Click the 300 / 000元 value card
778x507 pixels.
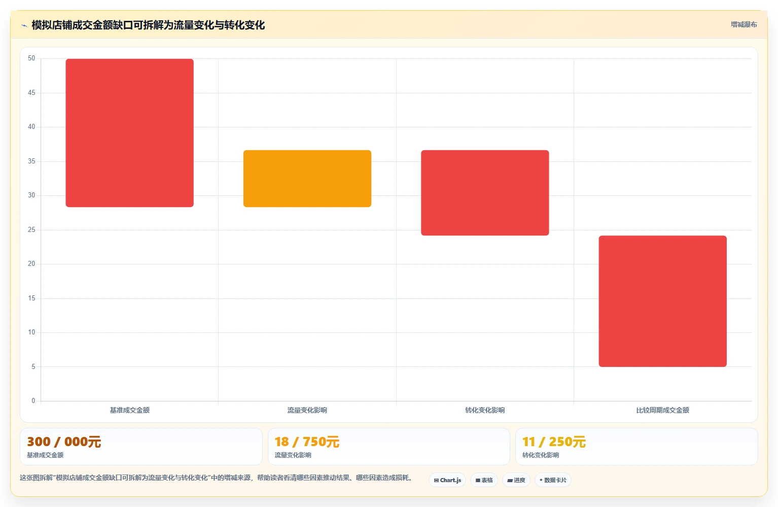[141, 447]
